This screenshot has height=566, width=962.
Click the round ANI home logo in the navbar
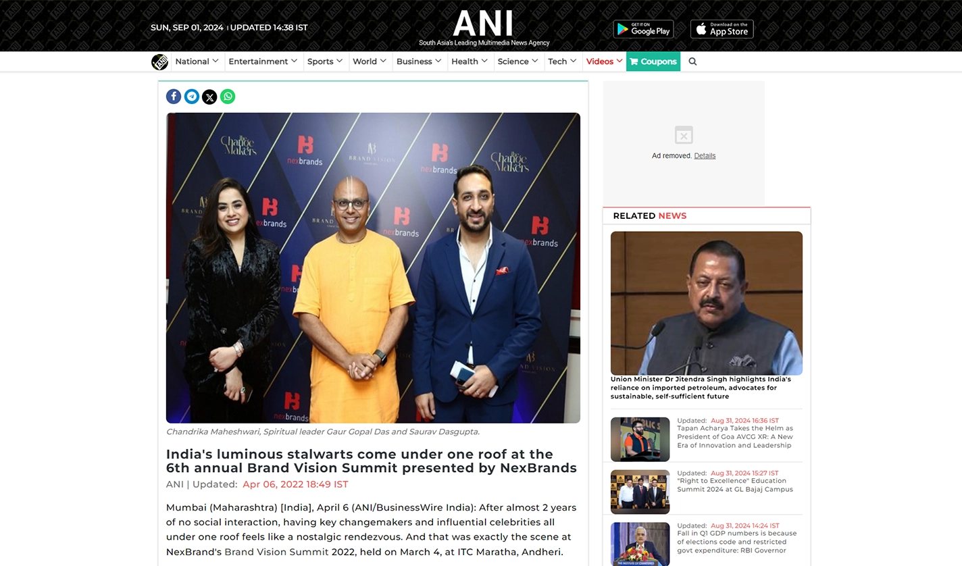tap(160, 61)
